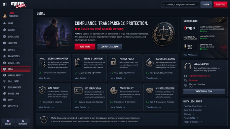
Task: Click the Legal Support headset icon
Action: click(188, 67)
